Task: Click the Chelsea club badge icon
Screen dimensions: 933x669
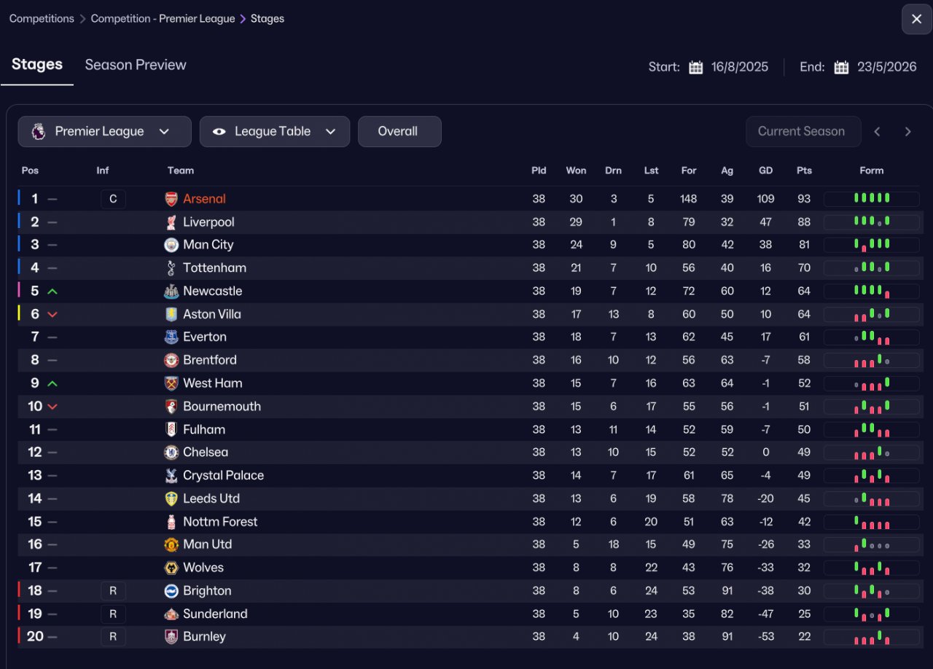Action: [x=171, y=453]
